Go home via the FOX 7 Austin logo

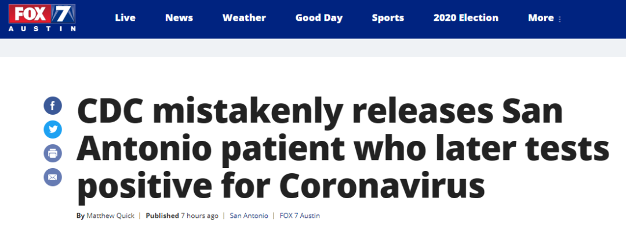pyautogui.click(x=42, y=18)
